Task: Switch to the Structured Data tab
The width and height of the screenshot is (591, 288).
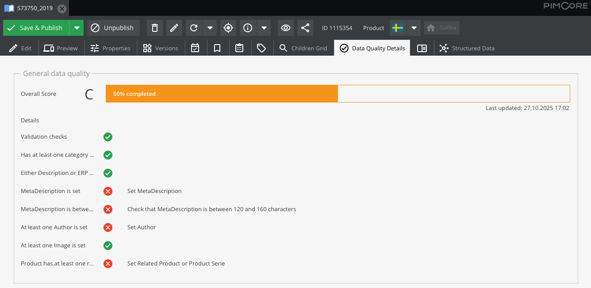Action: pos(467,48)
